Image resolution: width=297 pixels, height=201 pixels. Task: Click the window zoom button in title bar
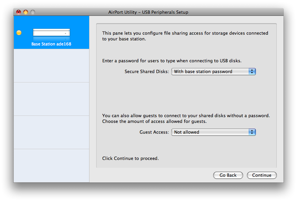[x=33, y=12]
